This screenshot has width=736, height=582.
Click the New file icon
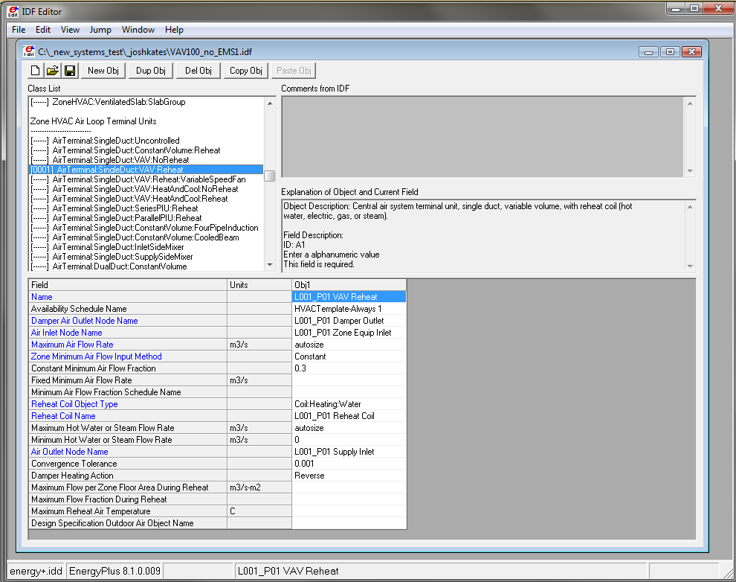click(x=35, y=71)
